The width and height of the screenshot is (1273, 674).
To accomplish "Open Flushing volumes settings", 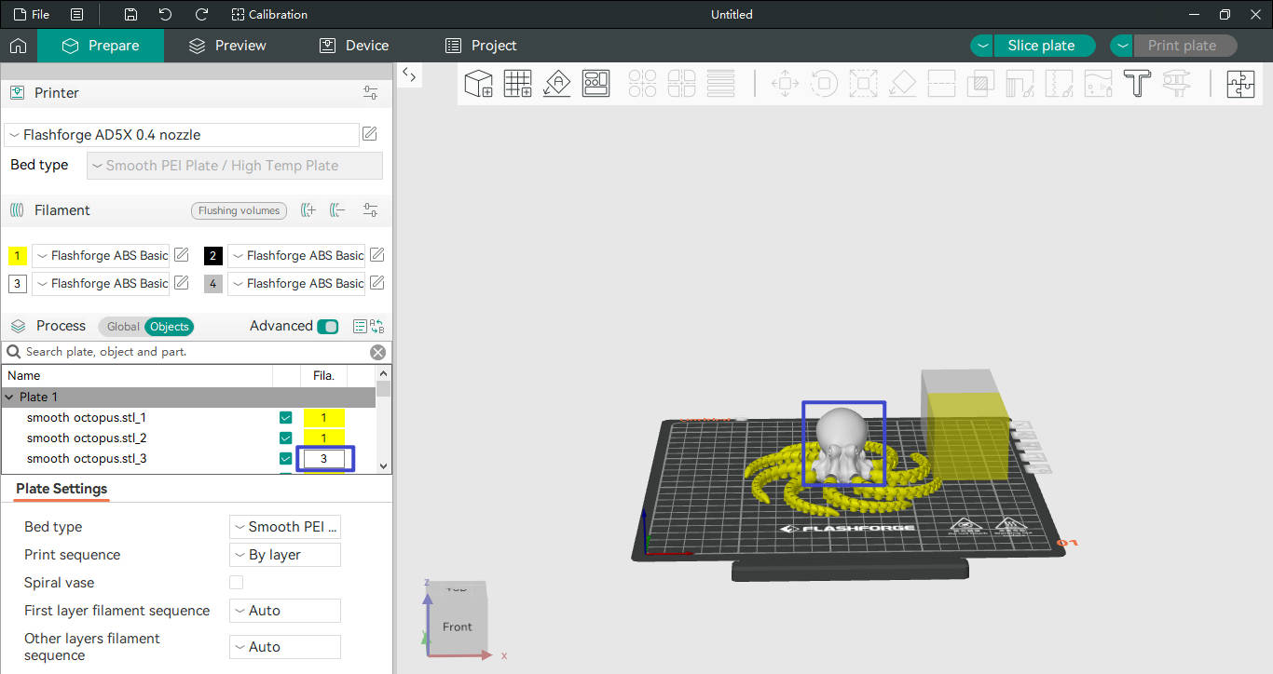I will click(239, 210).
